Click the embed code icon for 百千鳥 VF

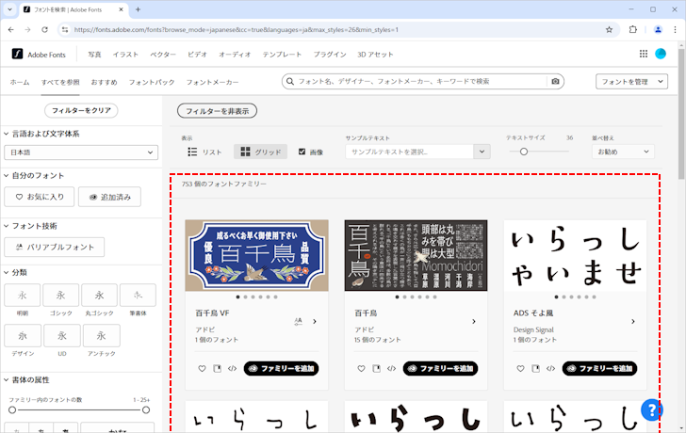(232, 368)
